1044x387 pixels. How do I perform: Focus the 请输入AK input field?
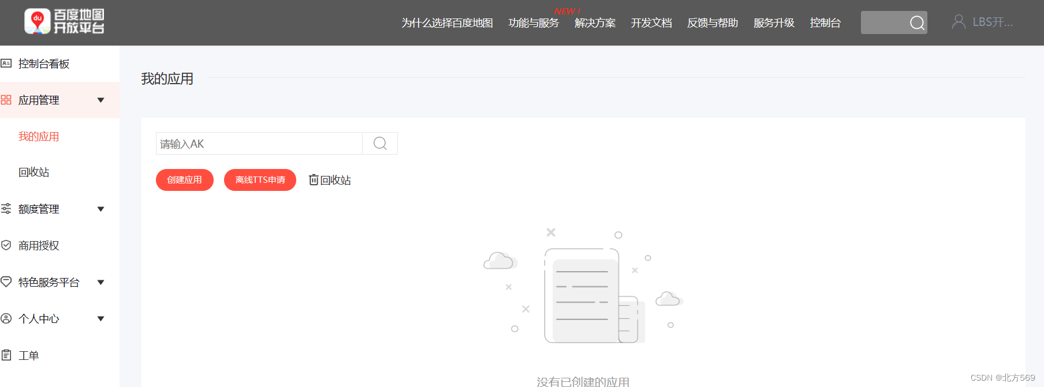point(259,144)
